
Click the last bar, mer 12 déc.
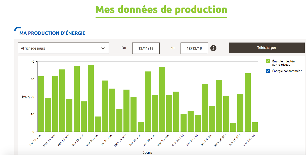click(255, 127)
